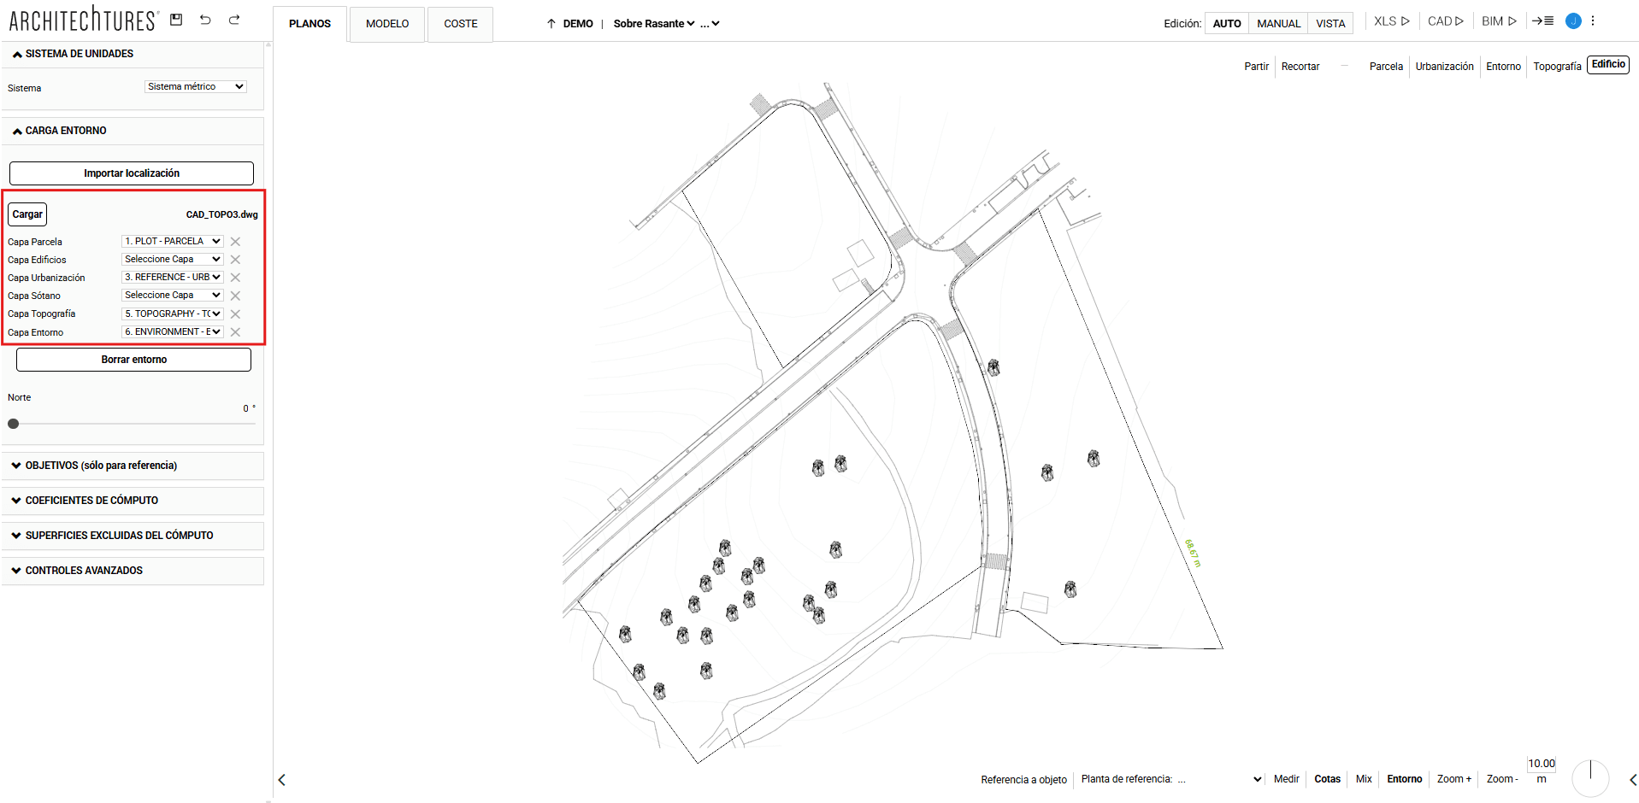Open the Capa Edificios 'Seleccione Capa' dropdown
The height and width of the screenshot is (803, 1639).
click(x=172, y=259)
